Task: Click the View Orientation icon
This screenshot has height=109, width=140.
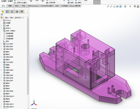Action: pos(120,7)
